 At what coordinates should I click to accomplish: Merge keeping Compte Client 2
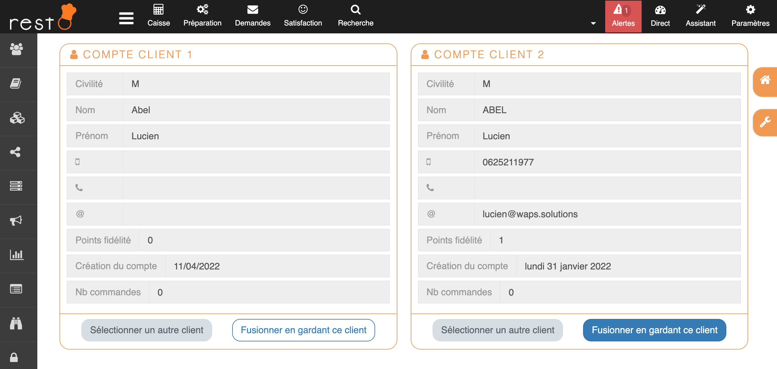654,330
